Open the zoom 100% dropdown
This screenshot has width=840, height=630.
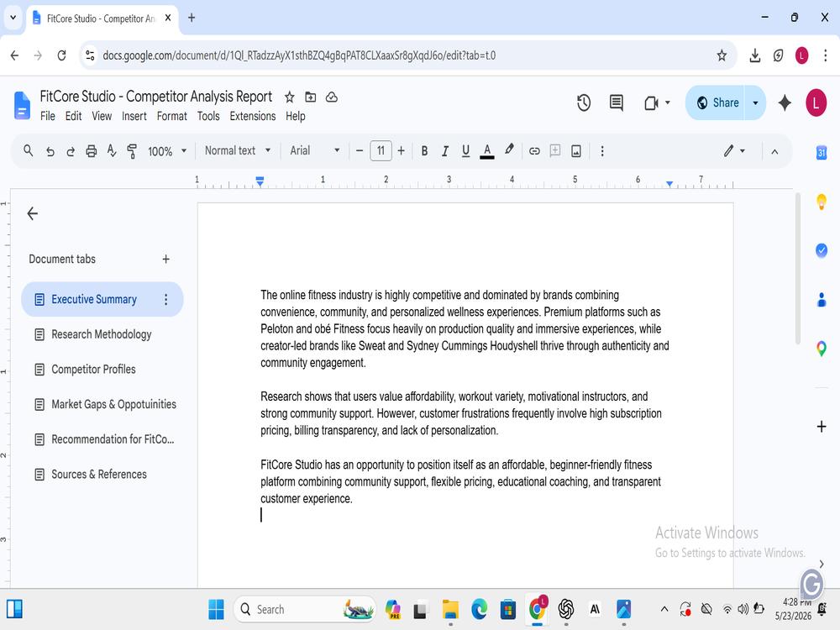click(167, 151)
